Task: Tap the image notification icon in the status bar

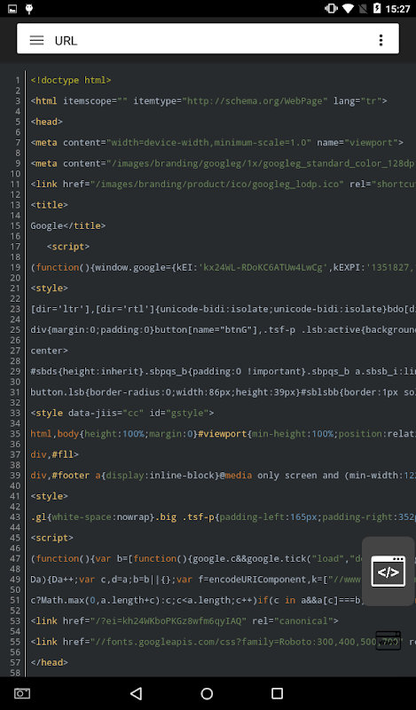Action: (12, 9)
